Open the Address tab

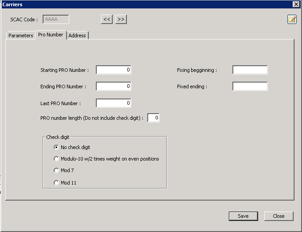coord(77,35)
